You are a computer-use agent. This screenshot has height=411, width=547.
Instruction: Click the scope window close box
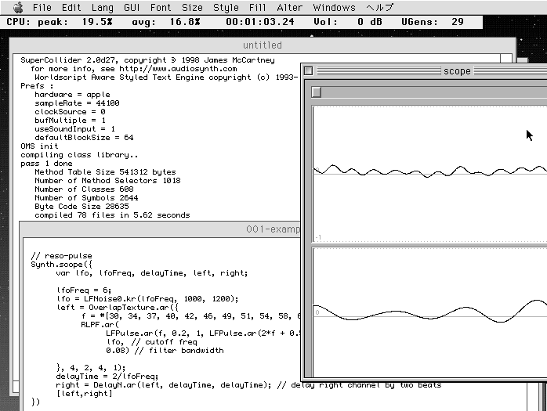click(309, 70)
